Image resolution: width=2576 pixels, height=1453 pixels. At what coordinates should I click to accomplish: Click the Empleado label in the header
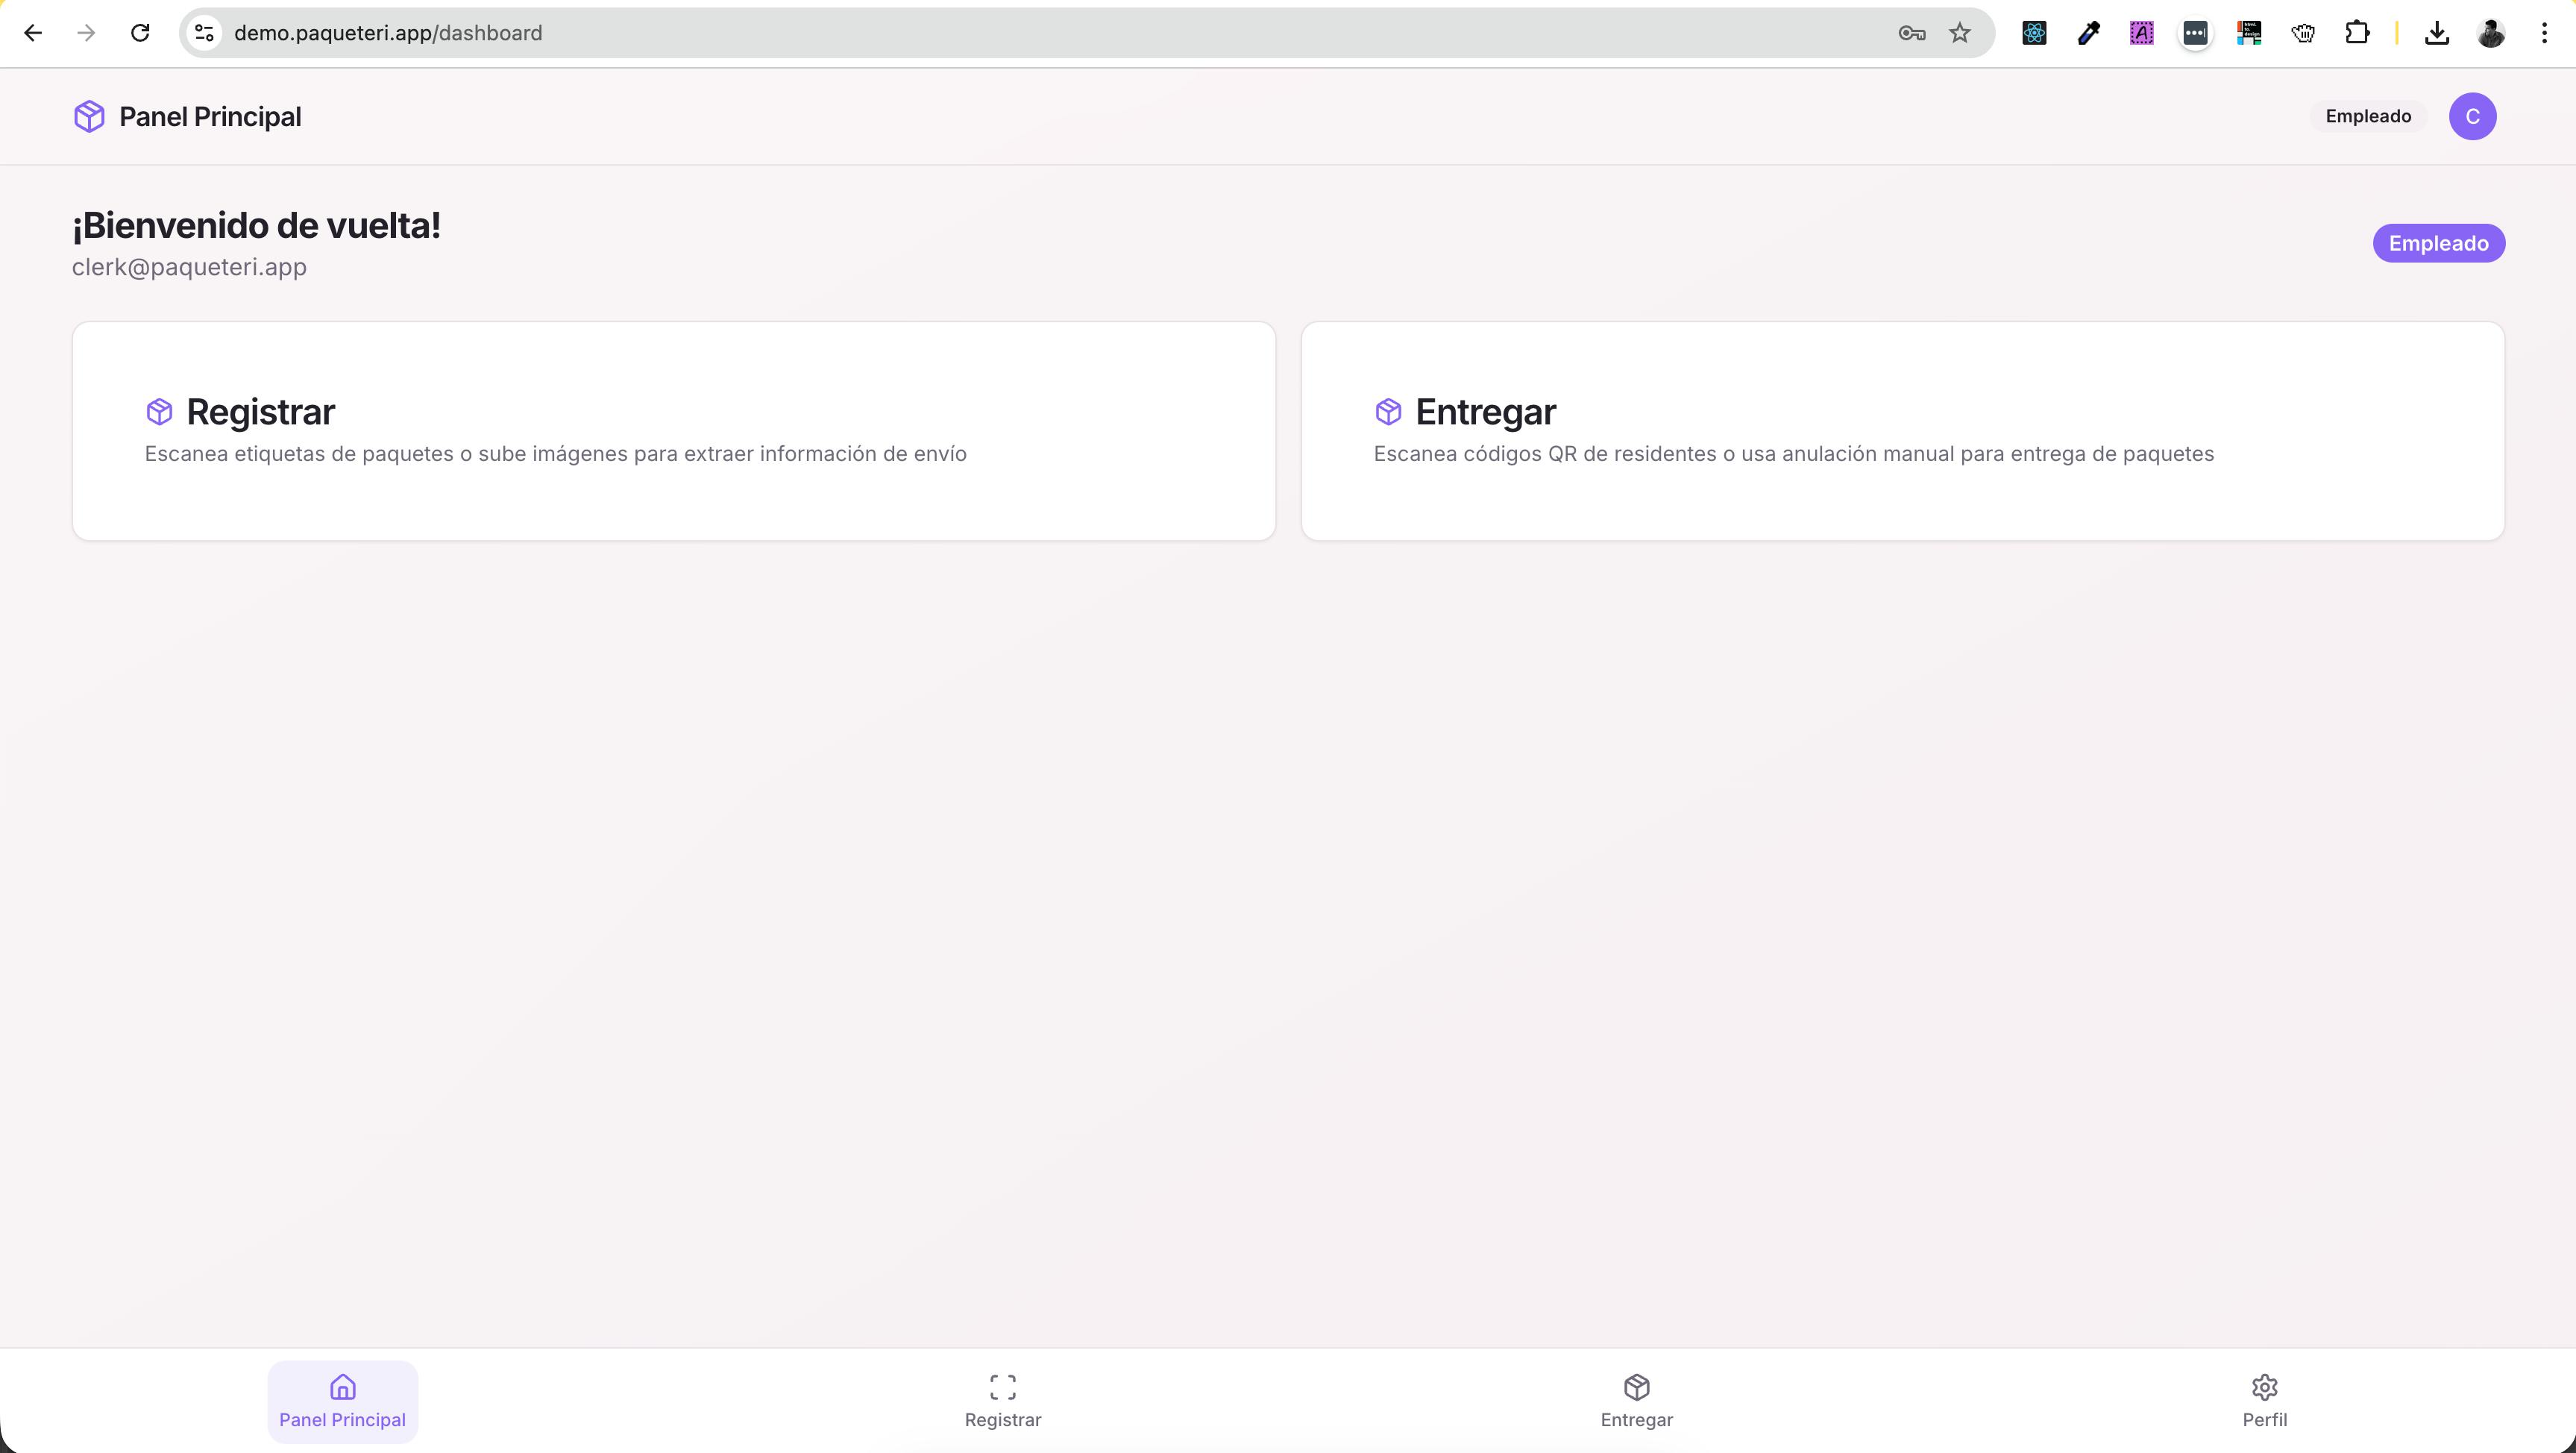pyautogui.click(x=2367, y=116)
